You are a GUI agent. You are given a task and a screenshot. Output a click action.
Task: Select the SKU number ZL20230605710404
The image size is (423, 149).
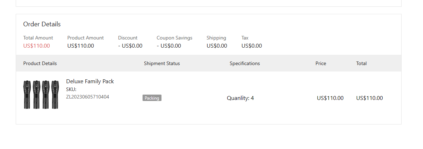(88, 97)
